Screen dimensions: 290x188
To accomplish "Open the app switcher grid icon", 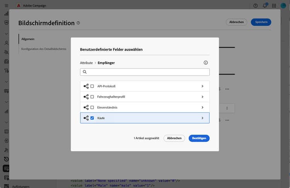I will coord(274,6).
